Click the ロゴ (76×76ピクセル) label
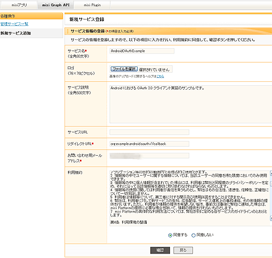 click(x=81, y=70)
